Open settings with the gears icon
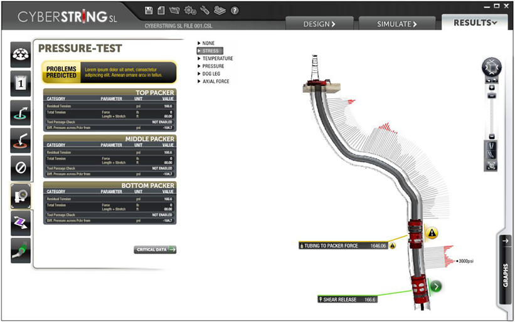 tap(190, 11)
